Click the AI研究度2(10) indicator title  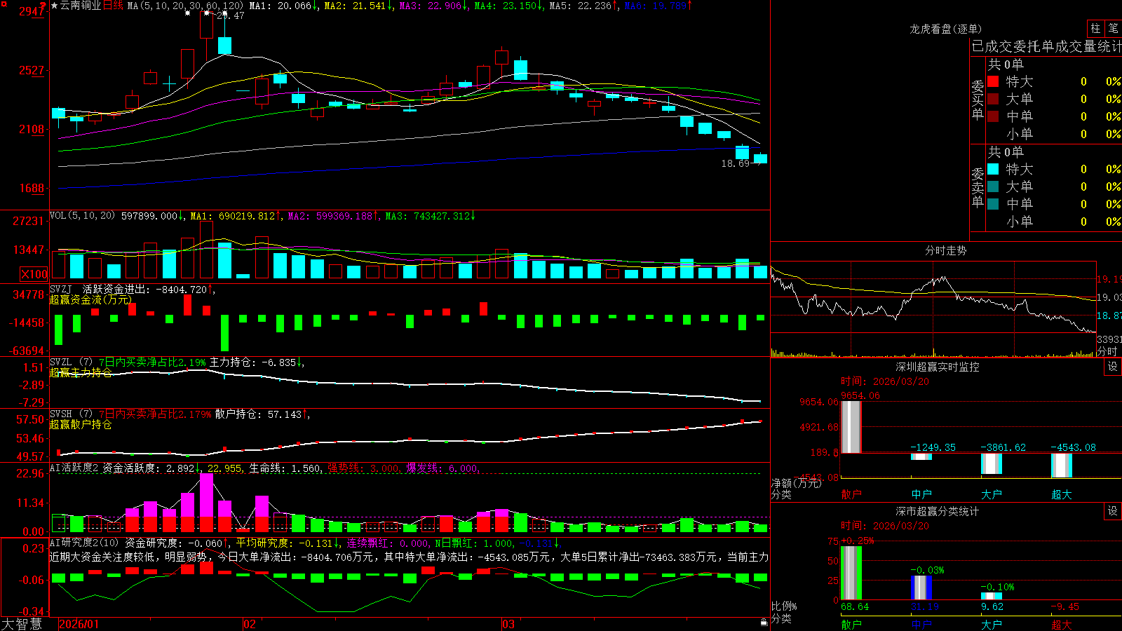tap(84, 543)
